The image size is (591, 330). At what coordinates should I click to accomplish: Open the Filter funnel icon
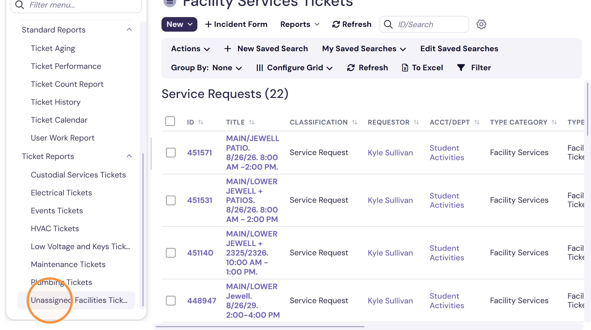pyautogui.click(x=461, y=68)
